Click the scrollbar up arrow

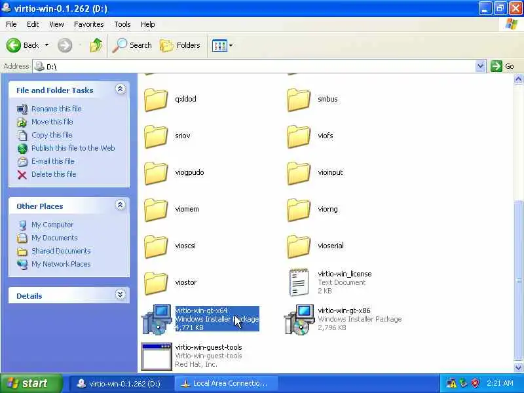(518, 79)
